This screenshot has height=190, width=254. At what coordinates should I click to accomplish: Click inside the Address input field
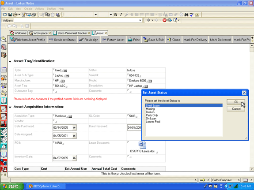(x=76, y=20)
